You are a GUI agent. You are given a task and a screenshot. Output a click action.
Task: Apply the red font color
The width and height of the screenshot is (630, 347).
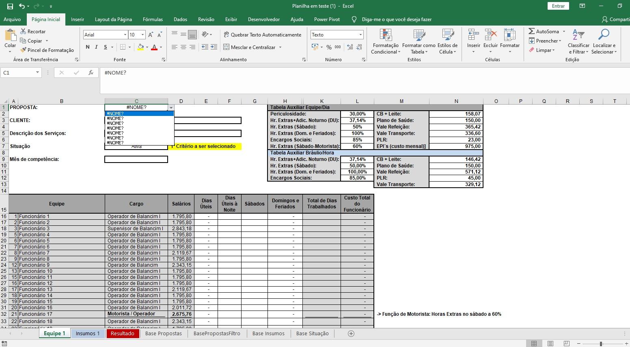coord(154,47)
